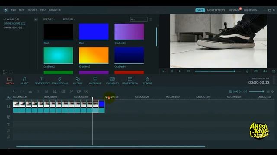Click the redo arrow icon
The width and height of the screenshot is (277, 155).
click(x=22, y=91)
